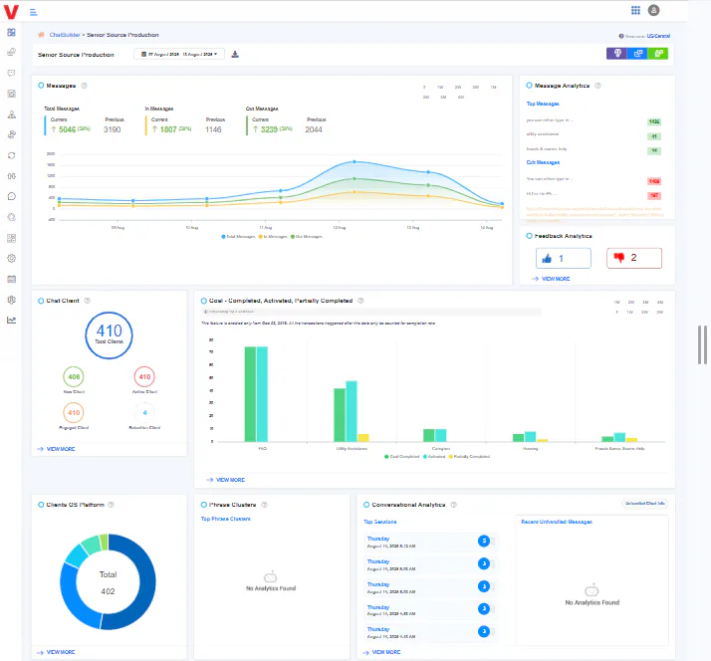Select 4M range in Goal panel

coord(660,302)
